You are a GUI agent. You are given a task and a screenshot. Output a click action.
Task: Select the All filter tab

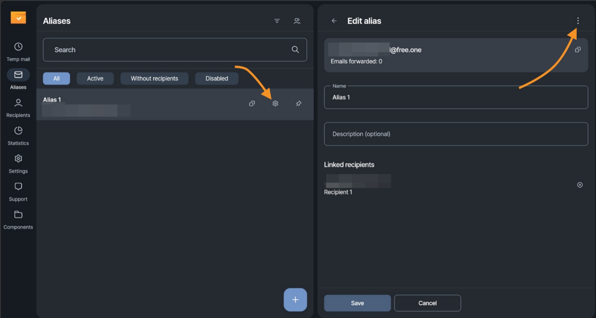click(x=56, y=79)
